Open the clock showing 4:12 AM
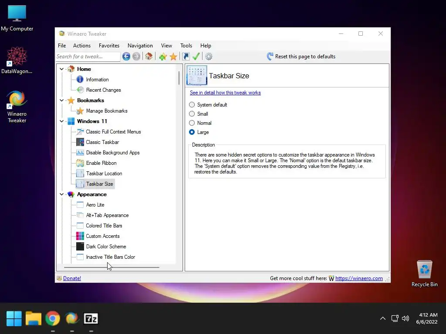446x334 pixels. [x=427, y=318]
